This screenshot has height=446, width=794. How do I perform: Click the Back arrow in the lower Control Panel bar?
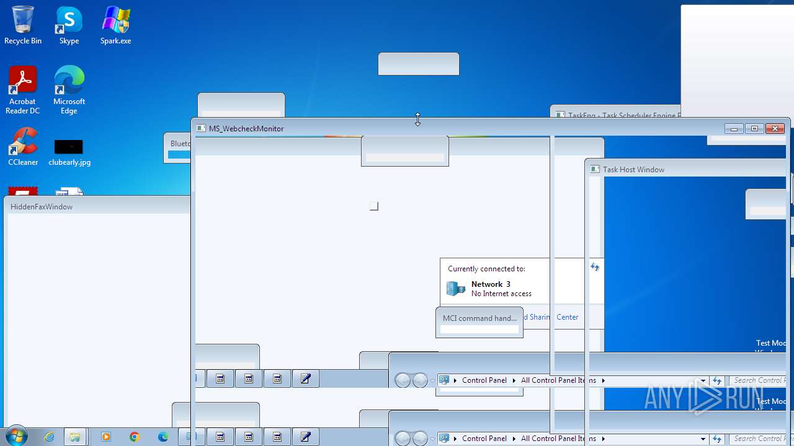point(403,439)
